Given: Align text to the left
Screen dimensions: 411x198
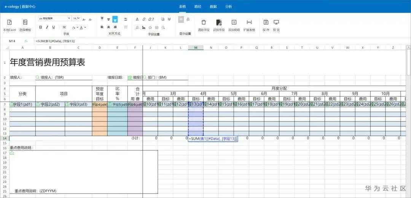Looking at the screenshot, I should [x=102, y=27].
